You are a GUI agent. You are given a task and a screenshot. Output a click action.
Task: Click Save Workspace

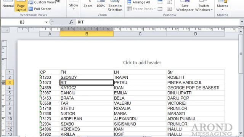[185, 6]
